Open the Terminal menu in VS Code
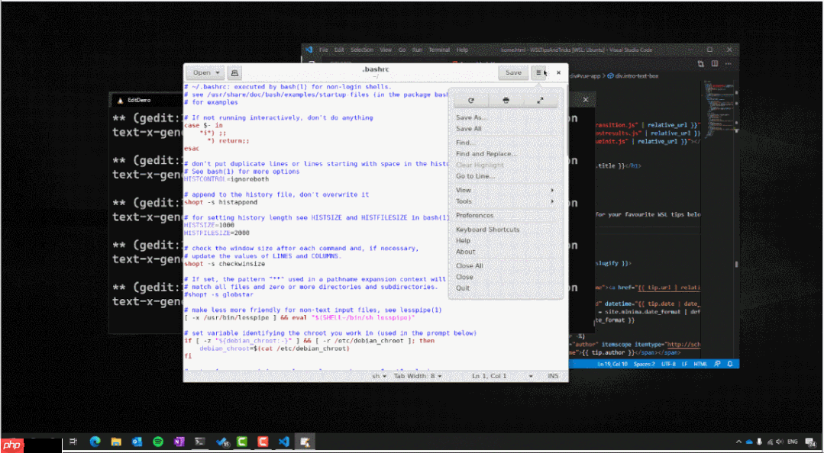The image size is (824, 453). pos(439,50)
